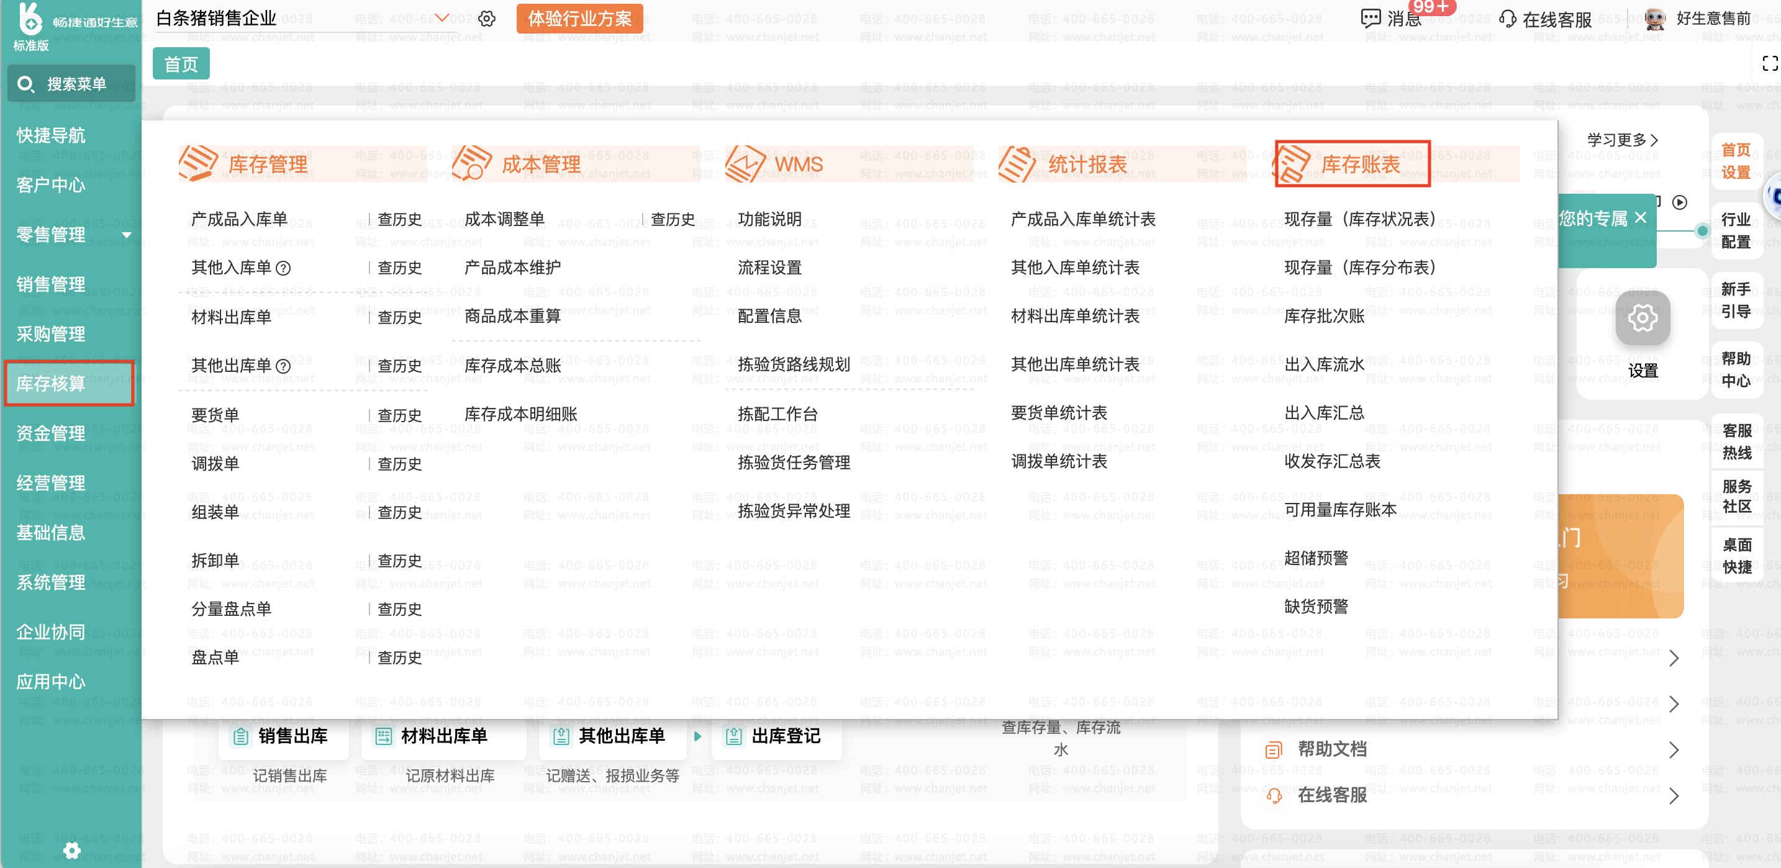The width and height of the screenshot is (1781, 868).
Task: Open 拣验货路线规划
Action: (794, 365)
